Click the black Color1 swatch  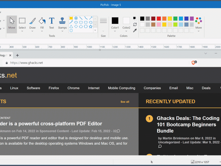115,20
